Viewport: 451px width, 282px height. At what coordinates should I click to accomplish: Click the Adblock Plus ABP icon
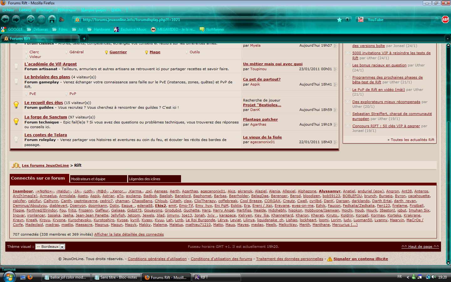click(x=445, y=19)
